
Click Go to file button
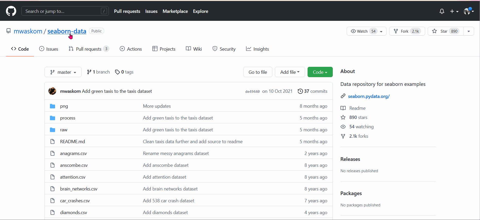point(258,72)
